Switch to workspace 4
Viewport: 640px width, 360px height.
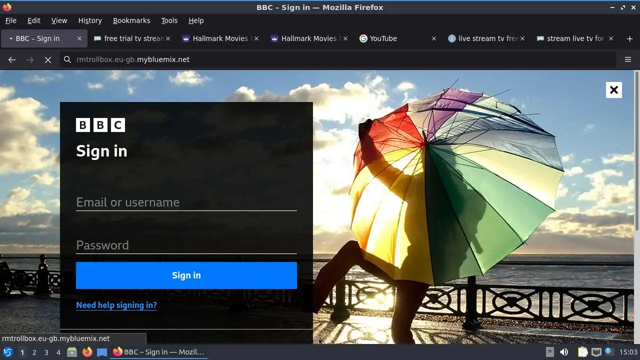click(58, 352)
